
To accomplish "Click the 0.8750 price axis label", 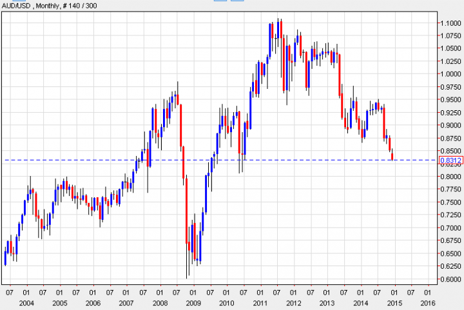I will click(450, 138).
